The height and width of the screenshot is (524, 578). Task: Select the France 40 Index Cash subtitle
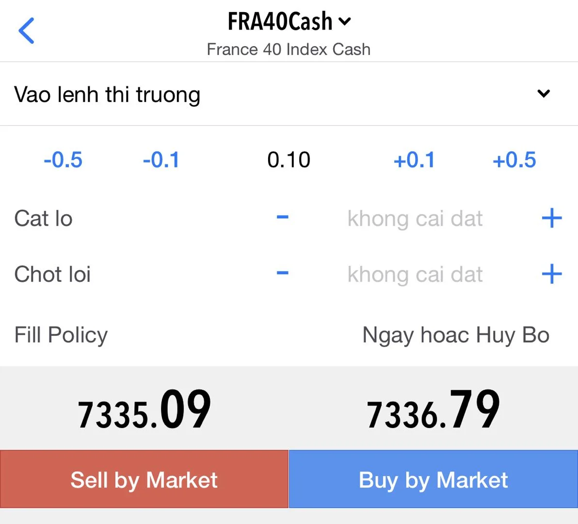pos(289,49)
